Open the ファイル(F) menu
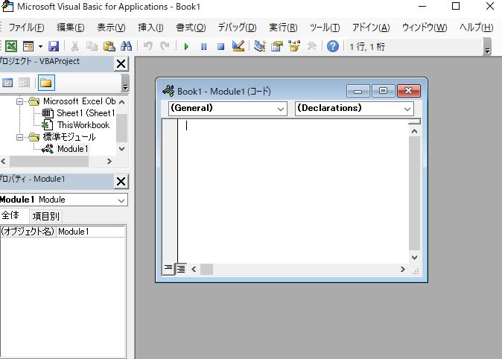 click(x=26, y=28)
